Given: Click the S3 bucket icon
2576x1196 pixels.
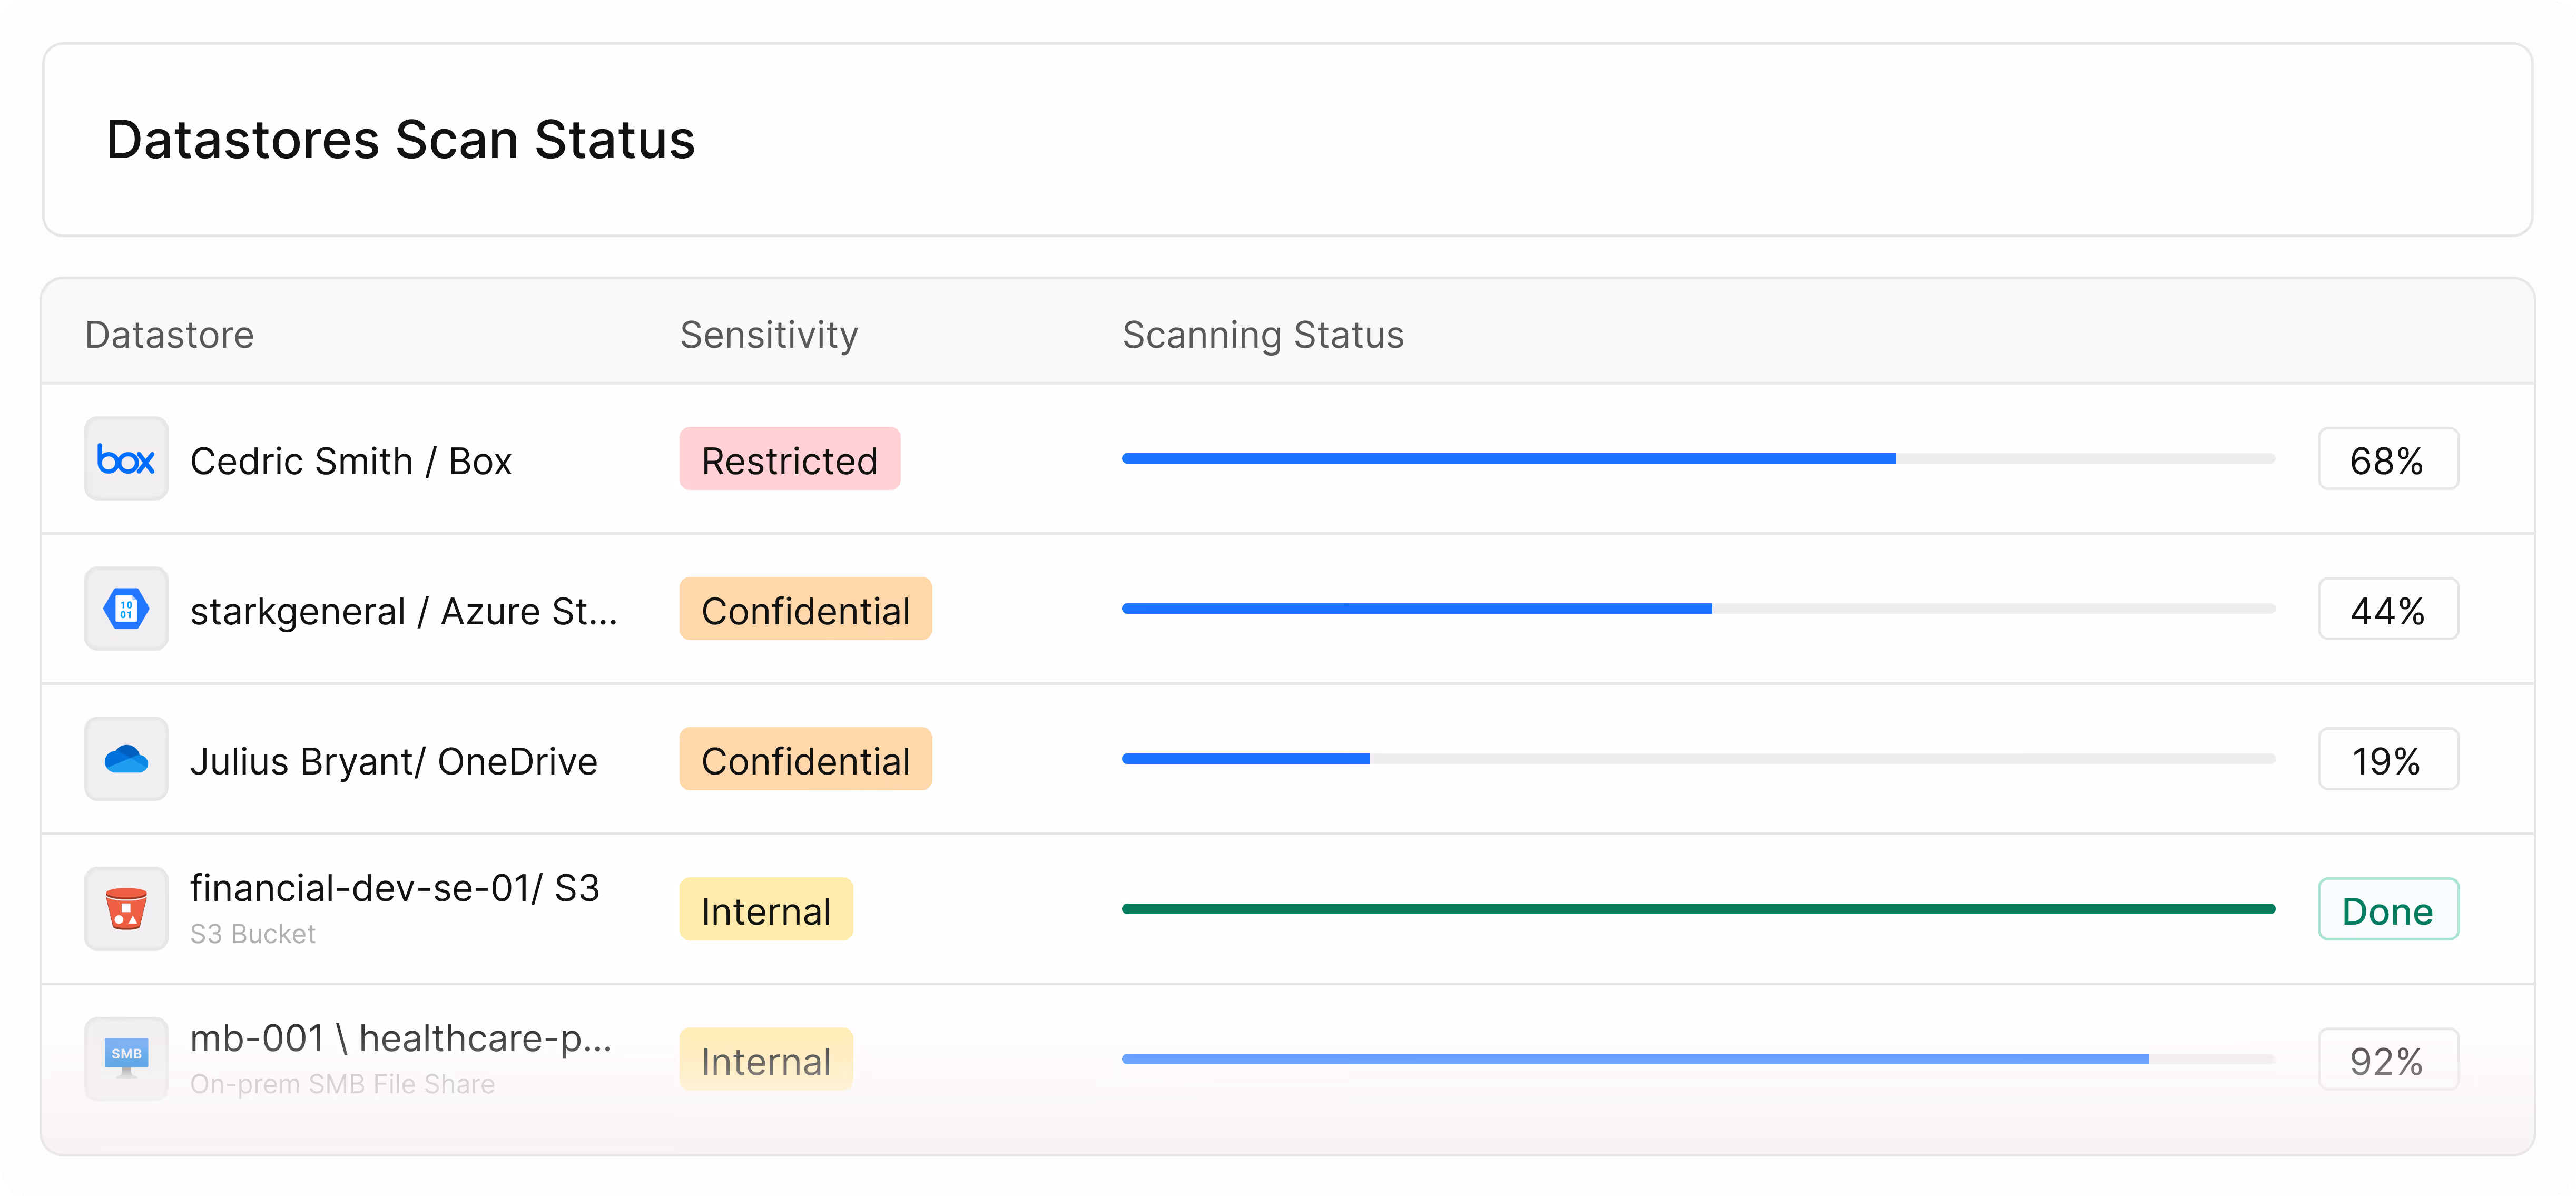Looking at the screenshot, I should [x=126, y=909].
